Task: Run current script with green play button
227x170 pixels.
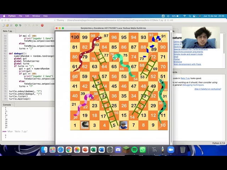Action: tap(16, 25)
